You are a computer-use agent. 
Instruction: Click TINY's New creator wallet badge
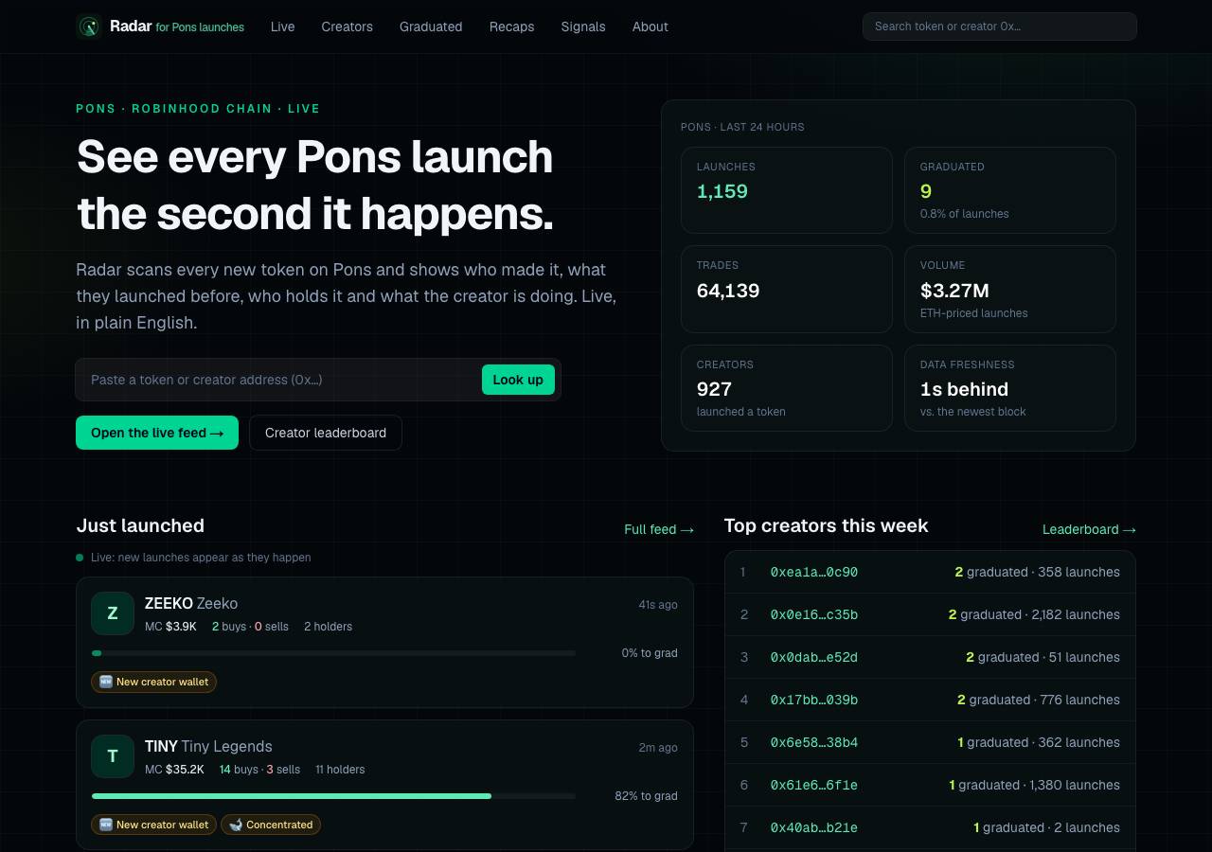[x=153, y=825]
